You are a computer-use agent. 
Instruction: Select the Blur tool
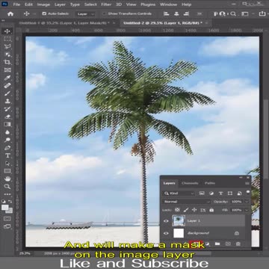7,132
